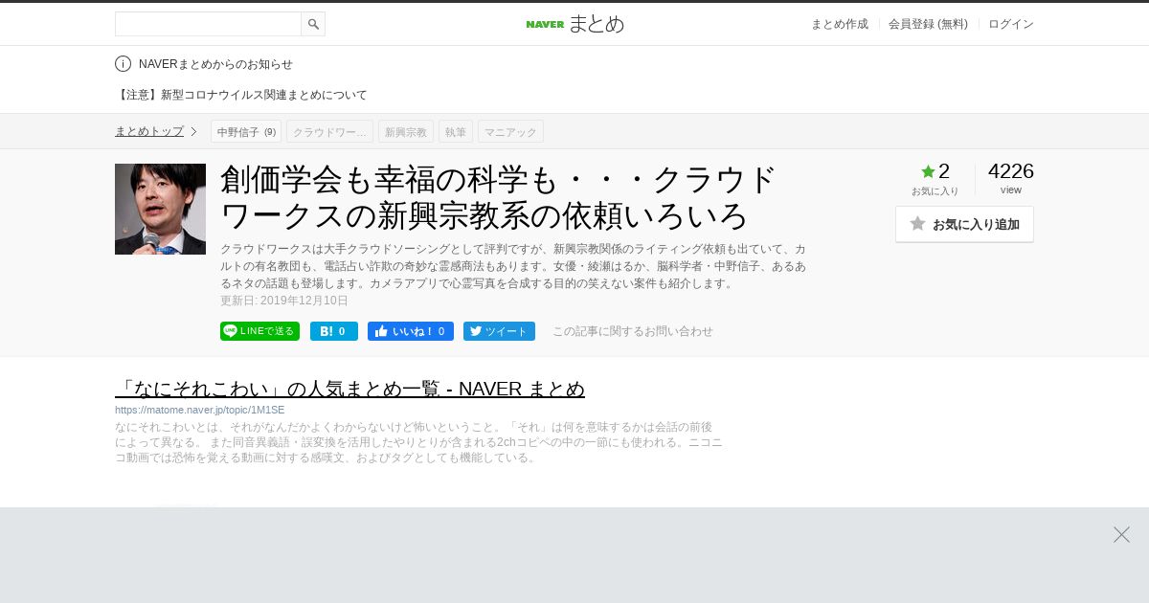This screenshot has height=603, width=1149.
Task: Open the NAVER まとめ logo homepage
Action: click(574, 24)
